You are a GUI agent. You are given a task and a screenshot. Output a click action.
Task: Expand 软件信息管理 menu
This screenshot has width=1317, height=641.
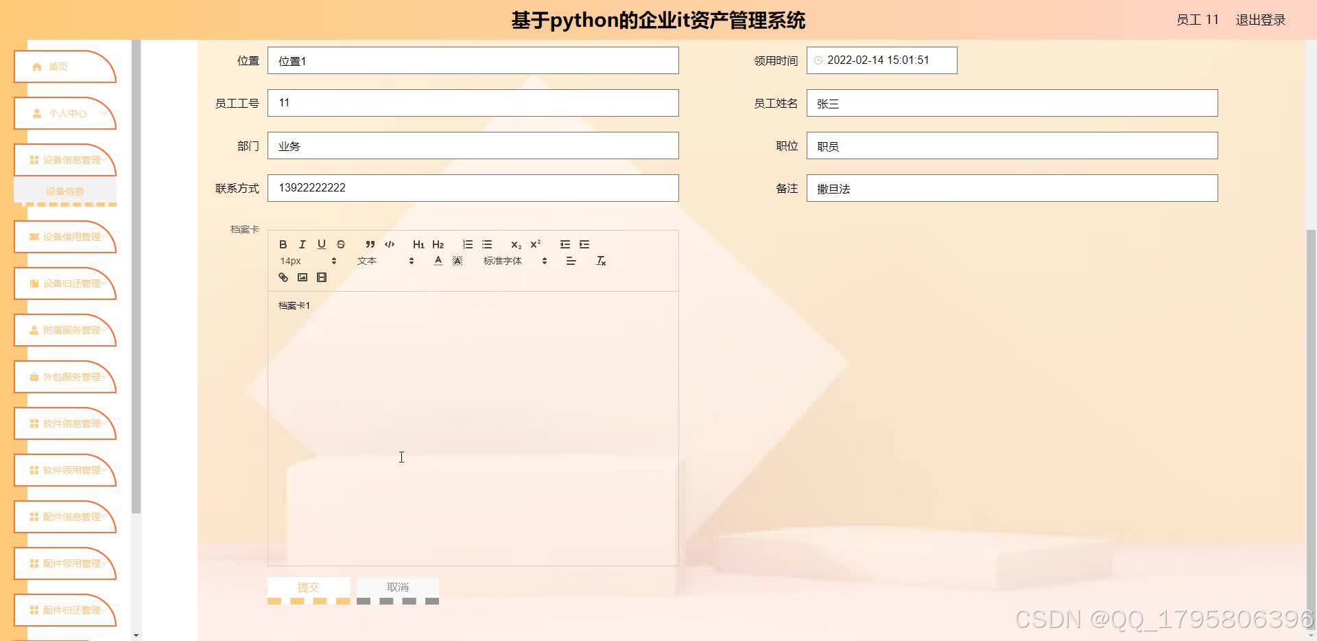[65, 423]
